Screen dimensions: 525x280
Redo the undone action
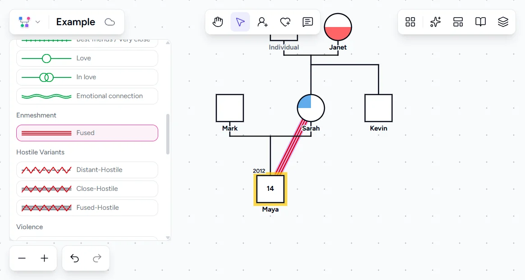[x=97, y=258]
